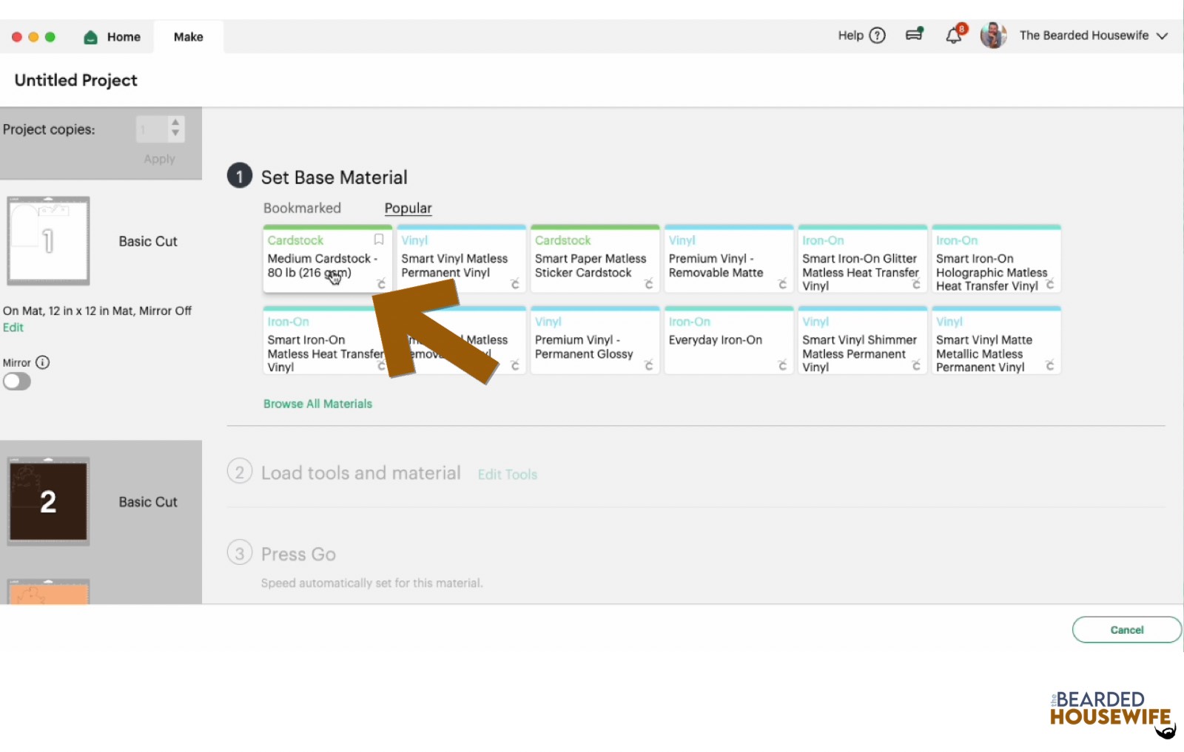1184x752 pixels.
Task: Select the Basic Cut mat 2 thumbnail
Action: point(47,501)
